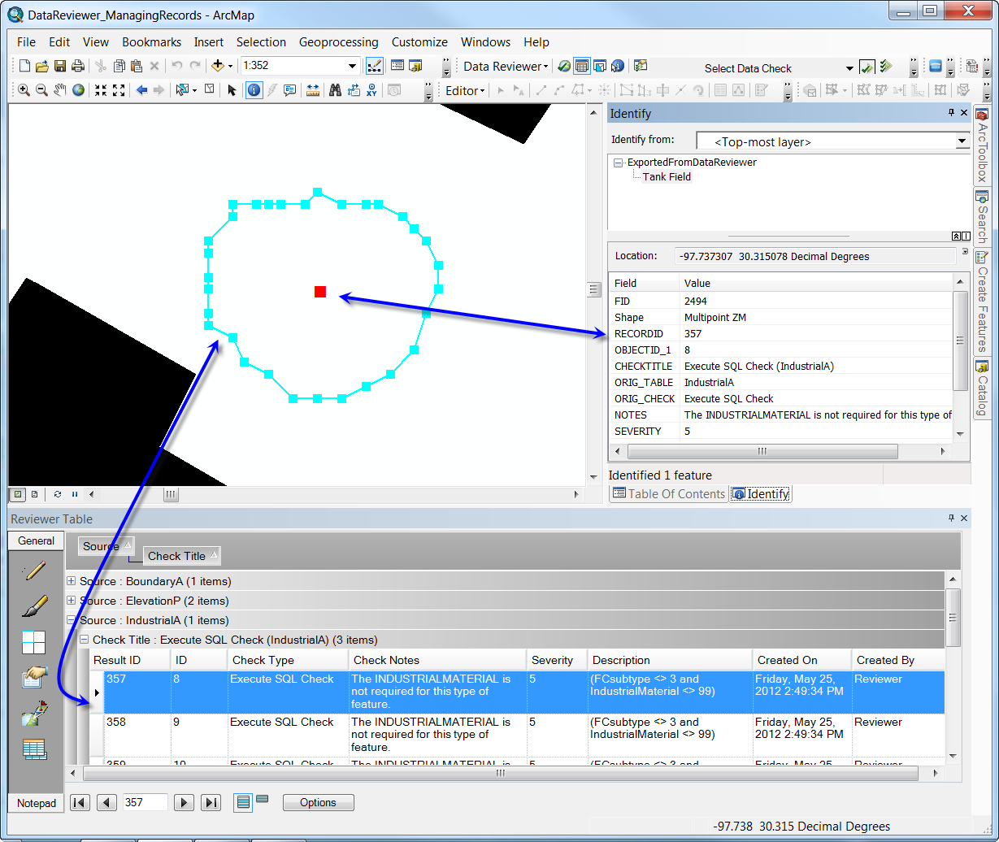Create a new map document
999x842 pixels.
pyautogui.click(x=24, y=66)
